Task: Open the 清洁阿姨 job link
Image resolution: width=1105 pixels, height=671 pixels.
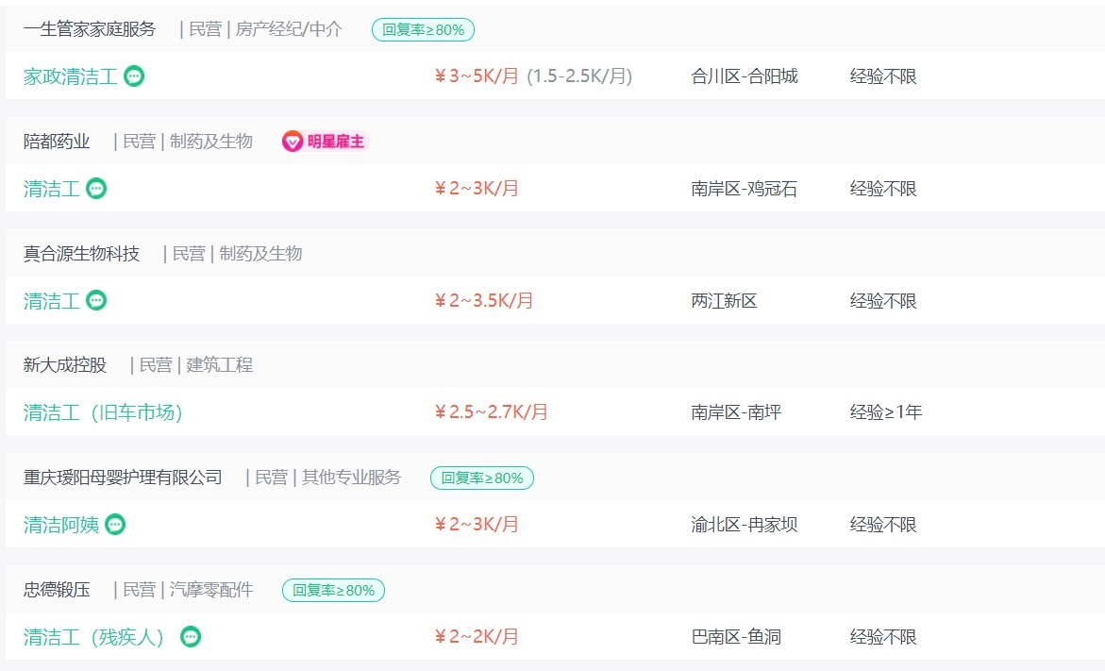Action: tap(60, 525)
